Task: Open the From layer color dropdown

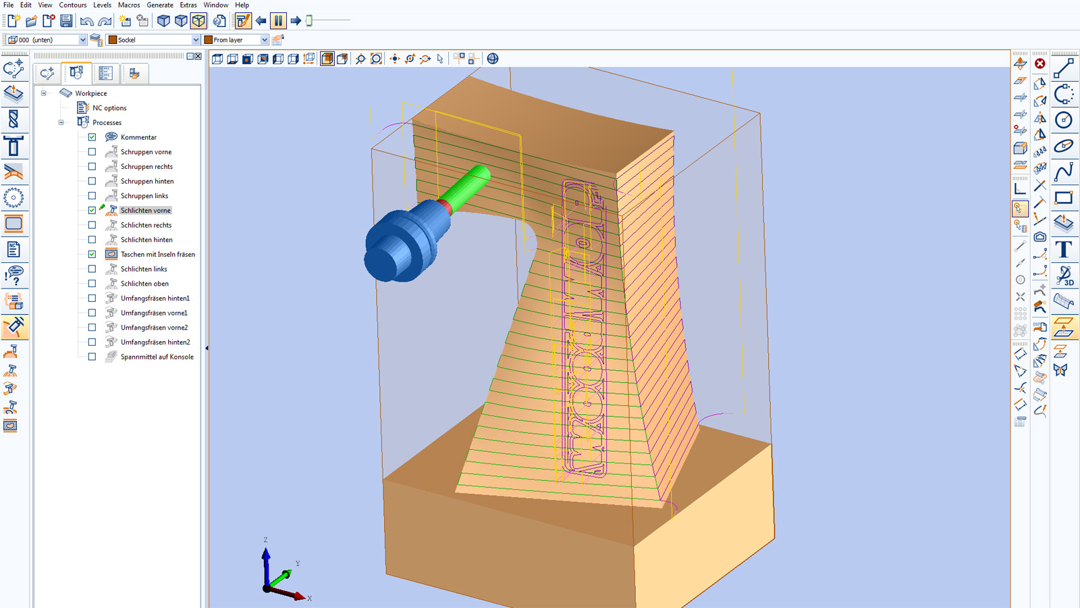Action: click(x=265, y=40)
